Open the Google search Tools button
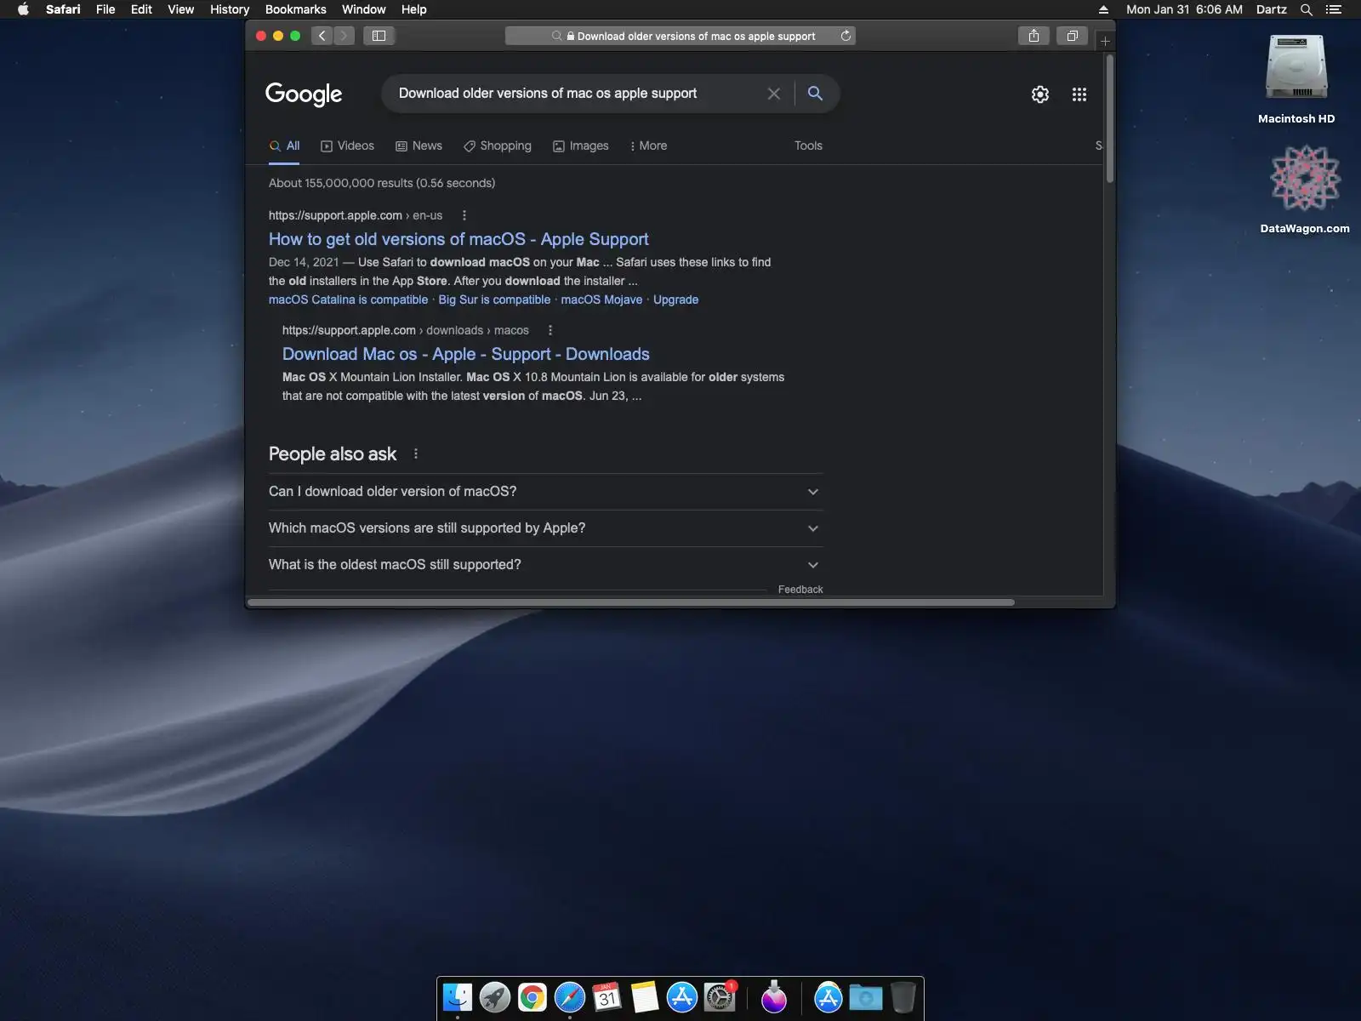Screen dimensions: 1361x1021 click(x=808, y=145)
